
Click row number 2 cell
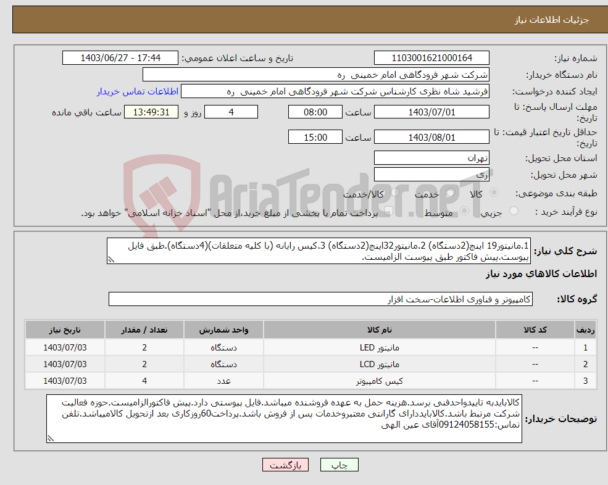[x=585, y=365]
